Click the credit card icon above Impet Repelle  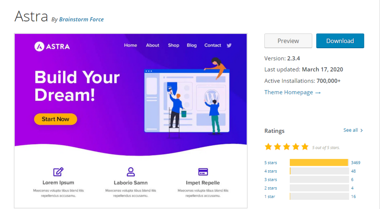(203, 172)
